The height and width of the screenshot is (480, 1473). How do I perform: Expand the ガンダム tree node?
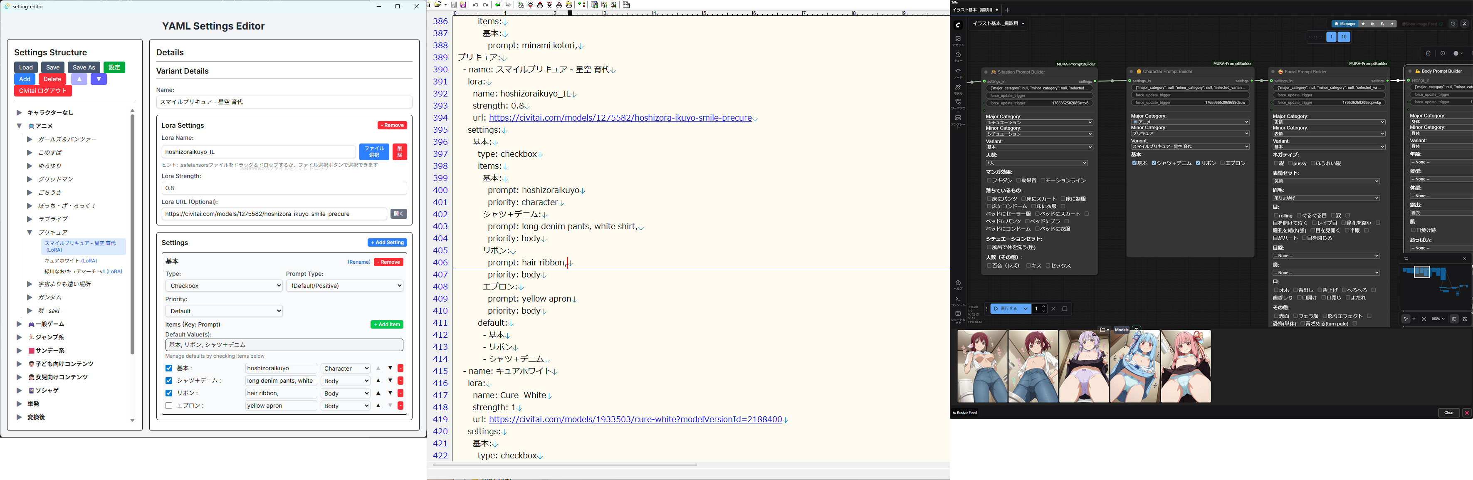(30, 297)
